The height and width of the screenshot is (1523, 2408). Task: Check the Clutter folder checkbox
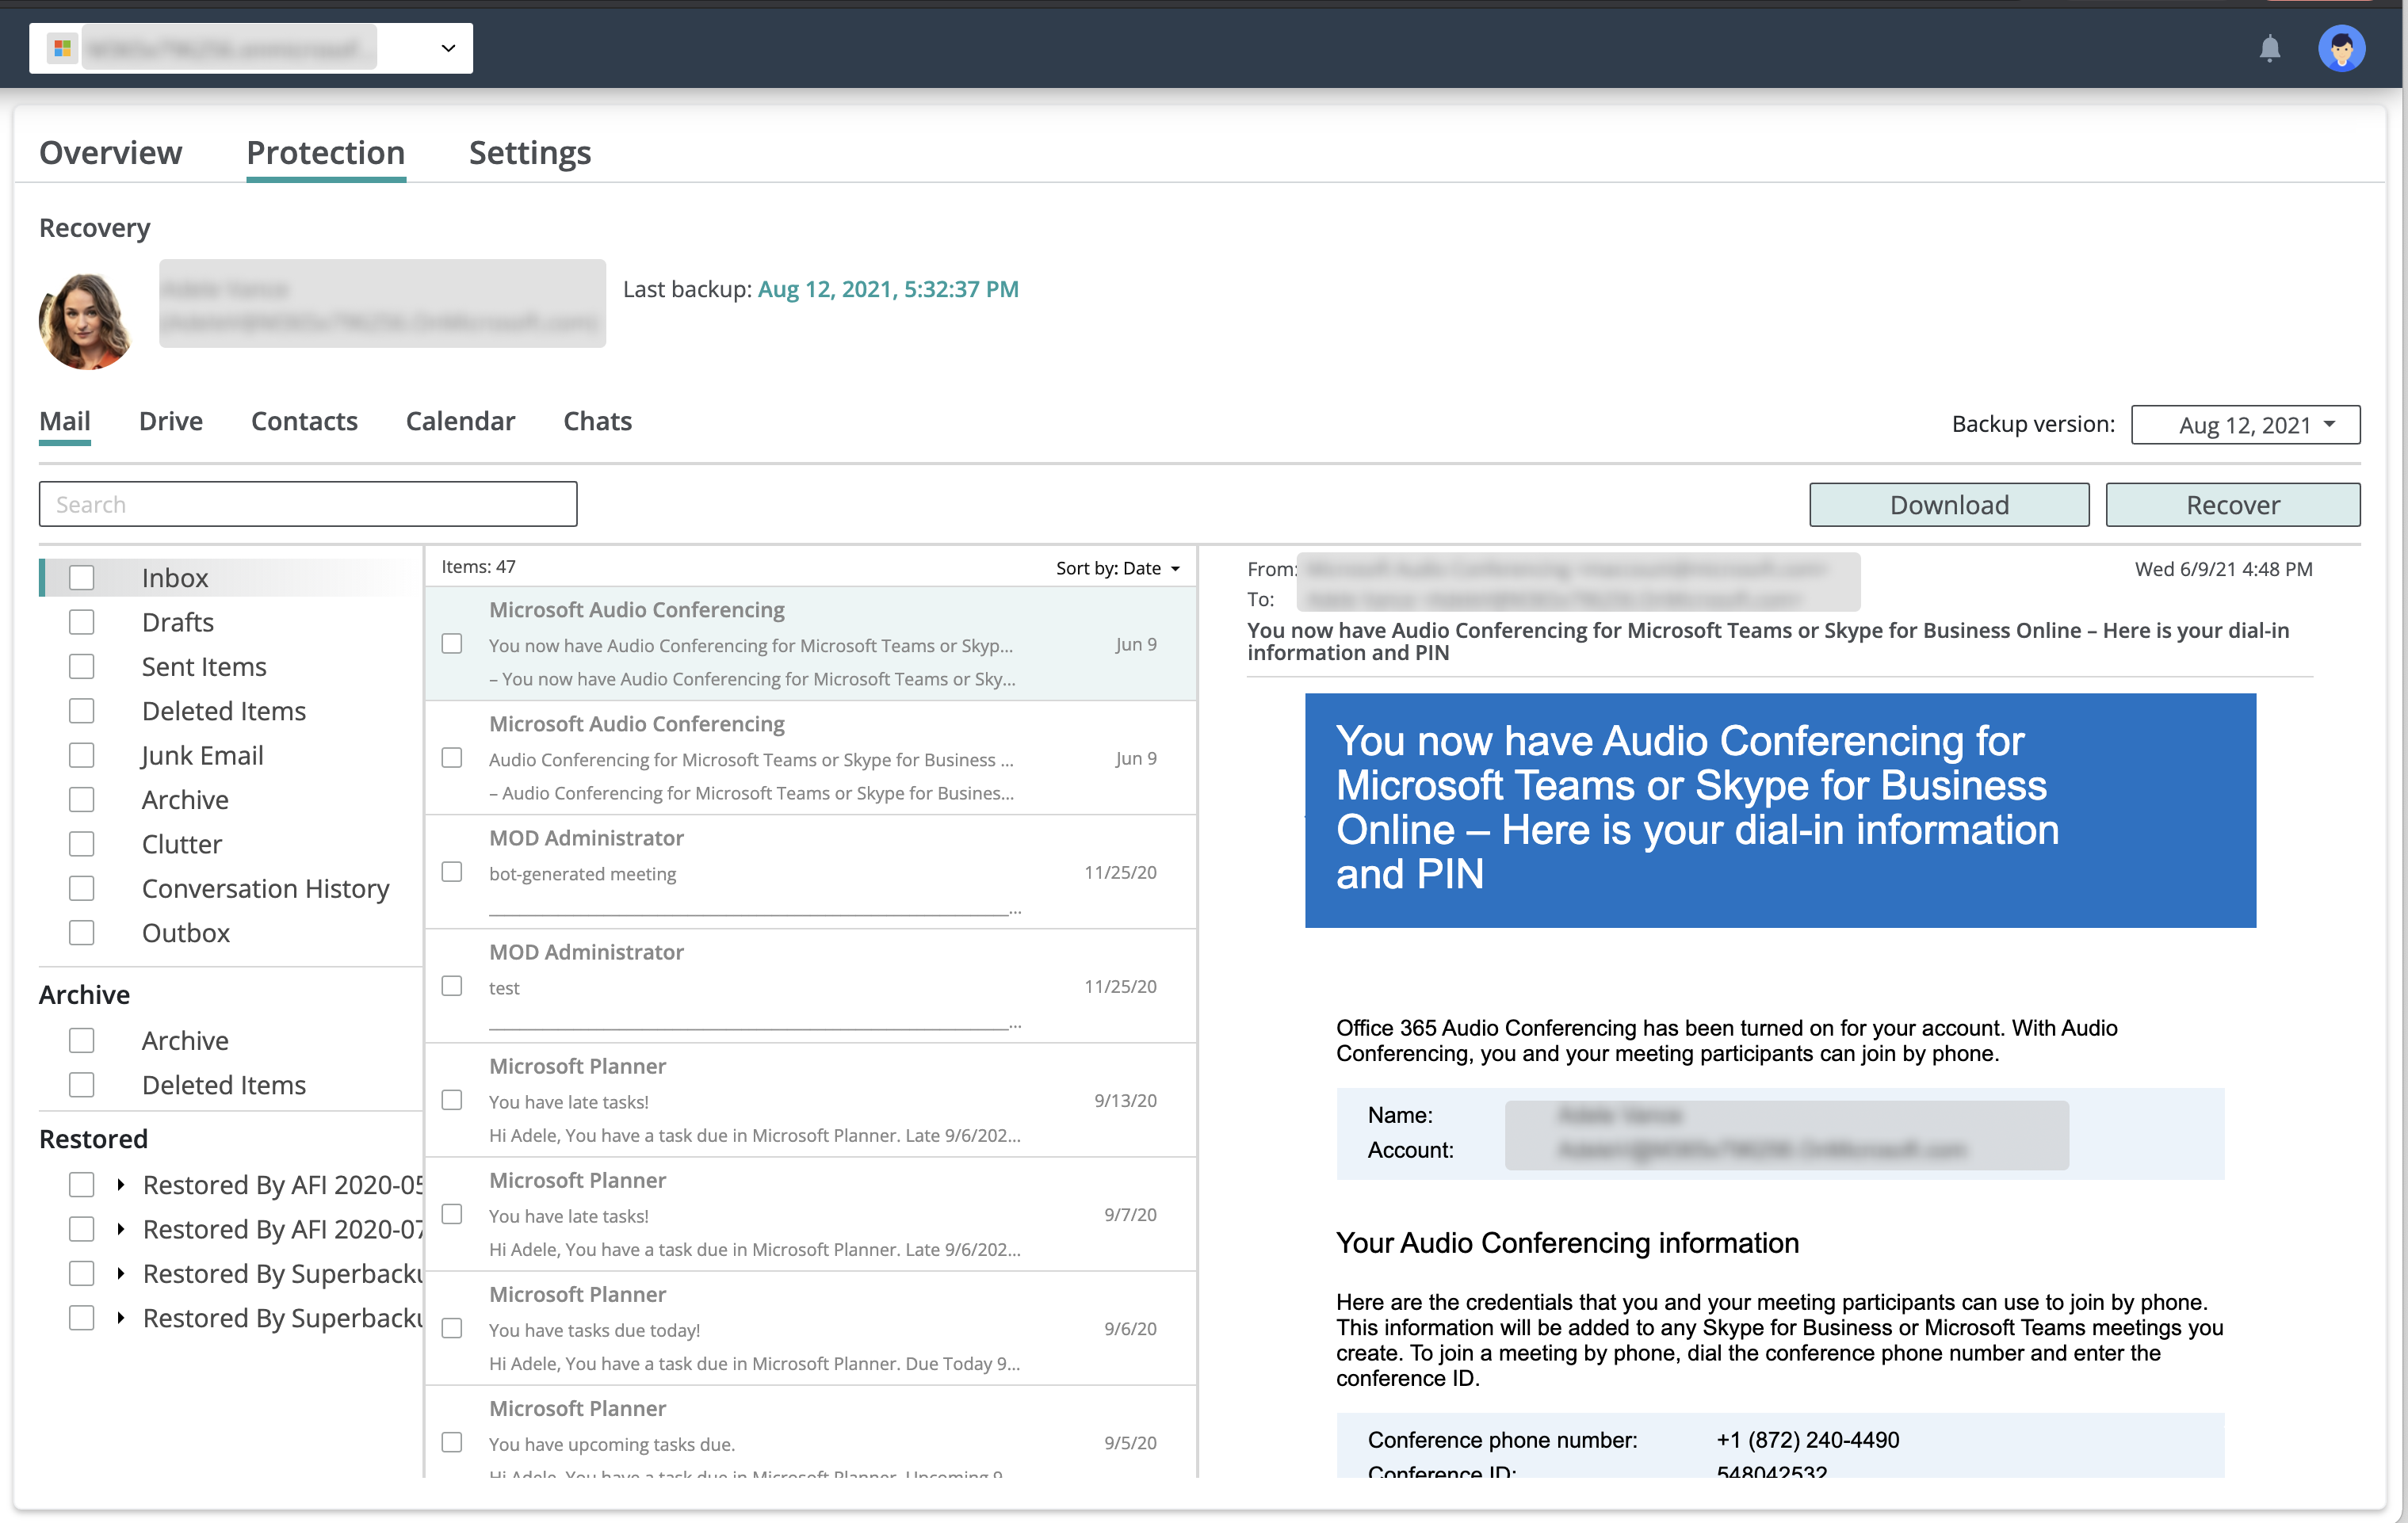tap(82, 844)
